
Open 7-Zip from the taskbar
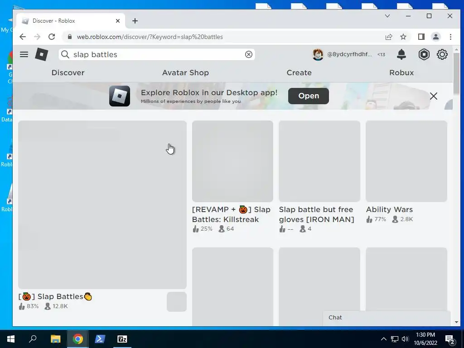[122, 339]
